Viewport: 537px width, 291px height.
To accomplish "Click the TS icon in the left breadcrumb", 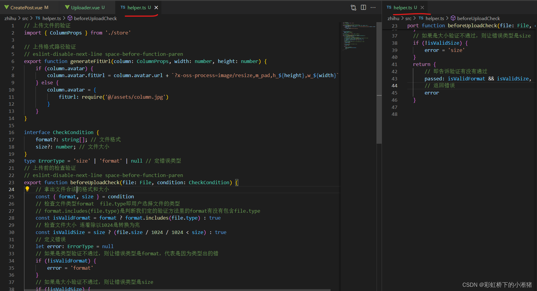I will click(38, 18).
